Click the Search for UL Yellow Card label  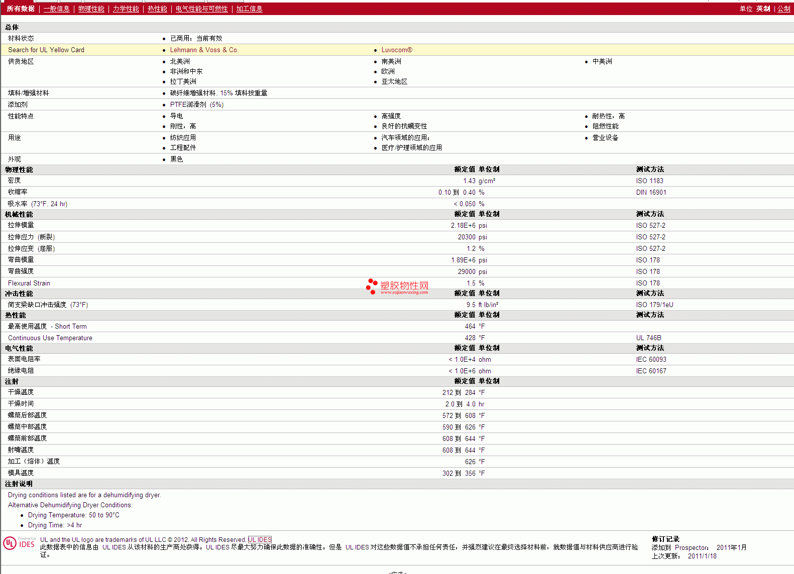tap(46, 50)
